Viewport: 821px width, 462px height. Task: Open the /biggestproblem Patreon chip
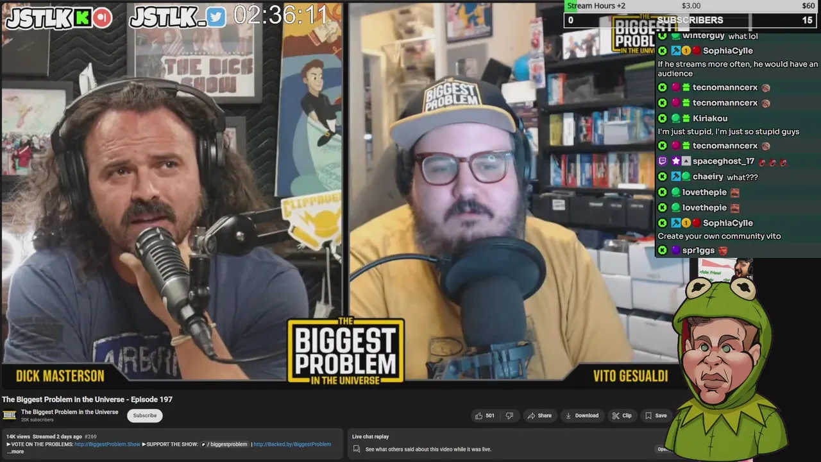224,444
